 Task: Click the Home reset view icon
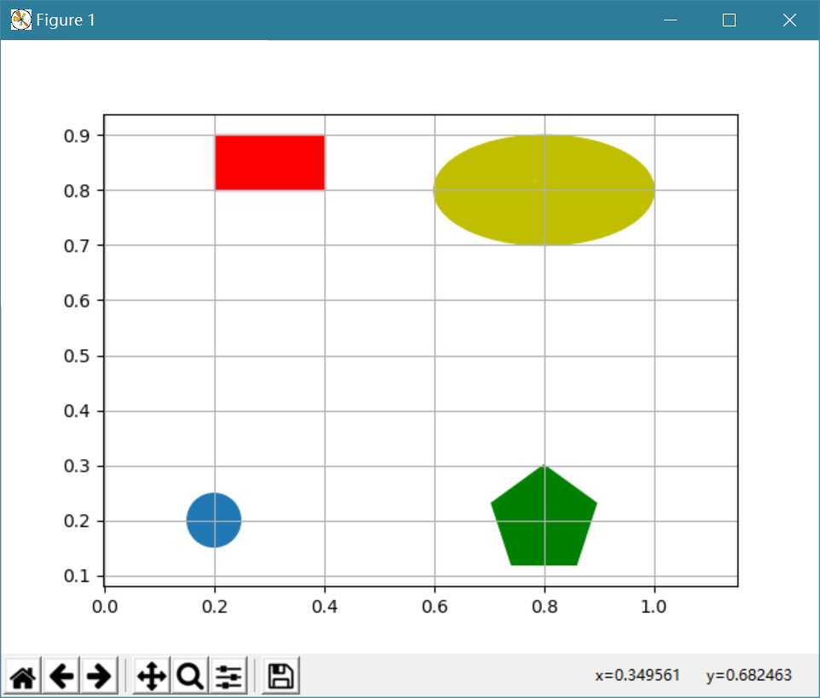tap(22, 676)
